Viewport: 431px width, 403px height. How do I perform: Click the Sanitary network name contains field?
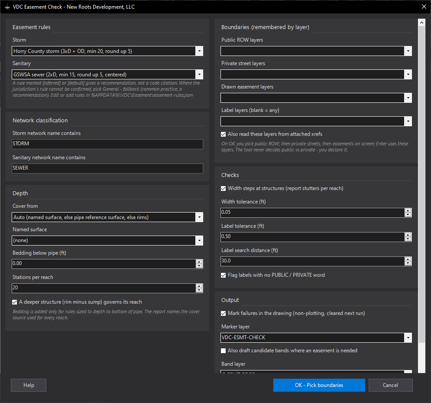click(107, 168)
